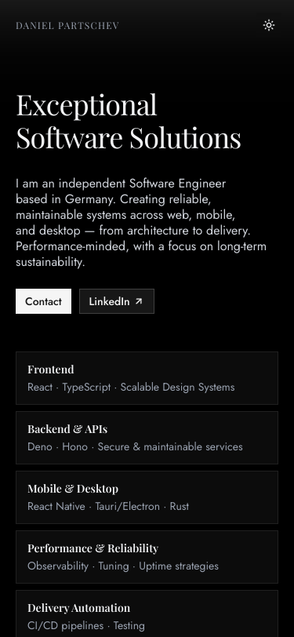This screenshot has width=294, height=637.
Task: Click the Daniel Partschev site title
Action: [x=67, y=26]
